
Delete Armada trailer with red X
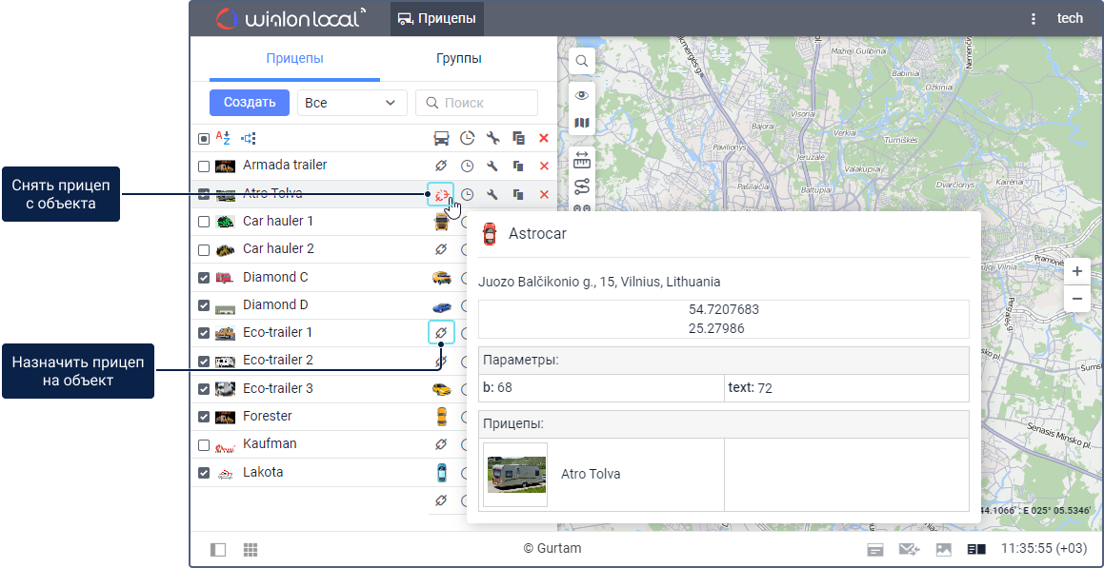(544, 166)
